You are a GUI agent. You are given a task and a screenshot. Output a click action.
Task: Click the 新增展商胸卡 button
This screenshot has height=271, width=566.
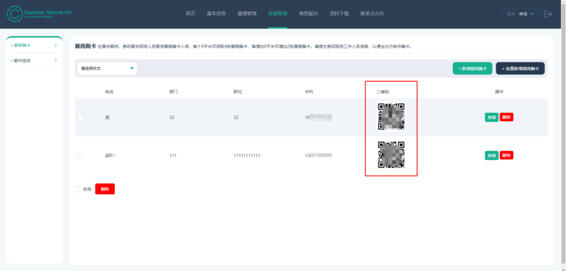[473, 68]
